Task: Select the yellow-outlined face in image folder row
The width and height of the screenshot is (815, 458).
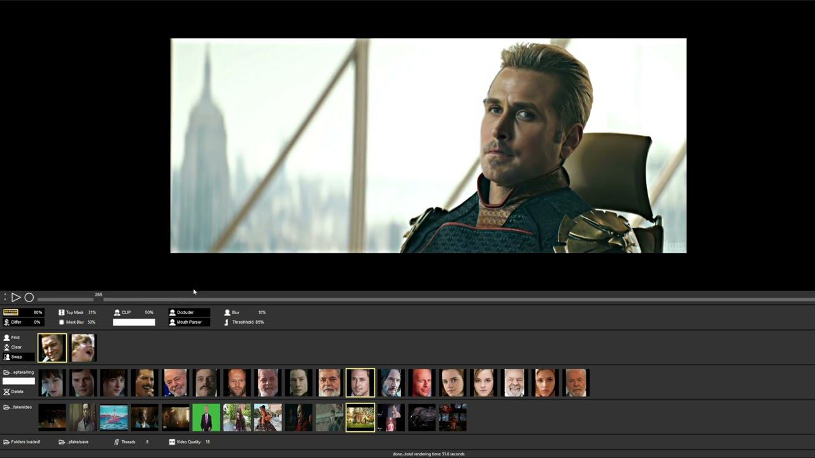Action: click(x=360, y=383)
